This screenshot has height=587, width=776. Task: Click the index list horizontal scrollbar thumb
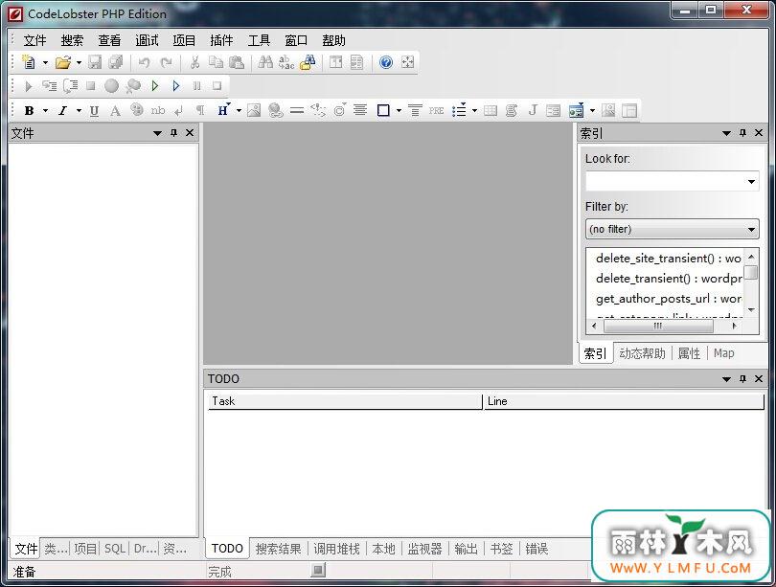(x=658, y=326)
